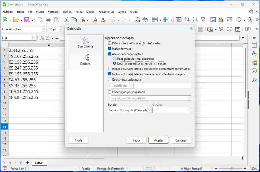Click the New spreadsheet icon
The height and width of the screenshot is (172, 260).
tap(5, 20)
